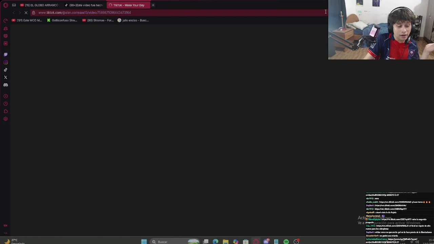This screenshot has height=244, width=434.
Task: Switch to the '(99+)Este video fue hecho' TikTok tab
Action: click(x=84, y=5)
